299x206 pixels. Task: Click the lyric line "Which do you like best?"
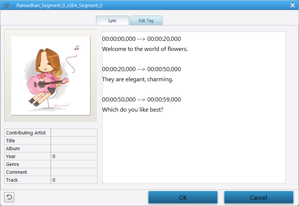pyautogui.click(x=133, y=110)
